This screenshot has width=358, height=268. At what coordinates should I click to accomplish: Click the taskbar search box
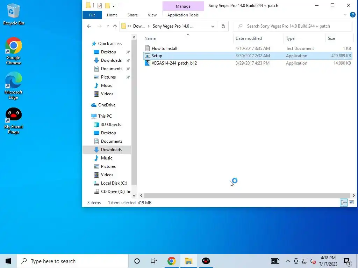pos(73,261)
